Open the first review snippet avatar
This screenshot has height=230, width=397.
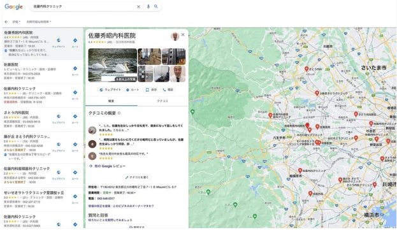92,130
